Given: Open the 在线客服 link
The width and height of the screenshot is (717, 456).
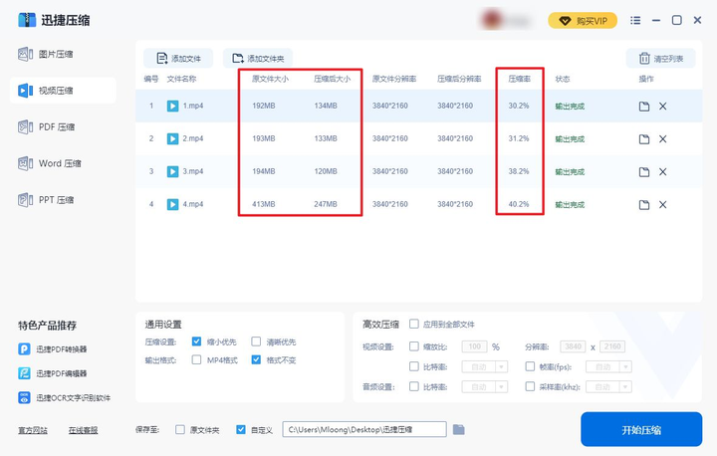Looking at the screenshot, I should click(x=83, y=430).
